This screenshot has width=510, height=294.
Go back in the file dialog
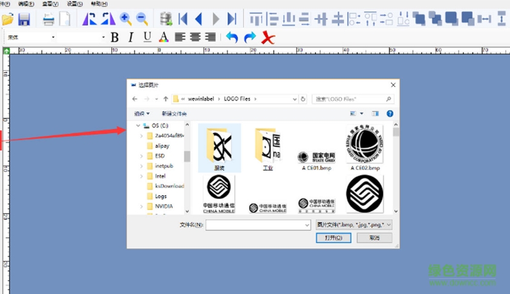tap(135, 99)
